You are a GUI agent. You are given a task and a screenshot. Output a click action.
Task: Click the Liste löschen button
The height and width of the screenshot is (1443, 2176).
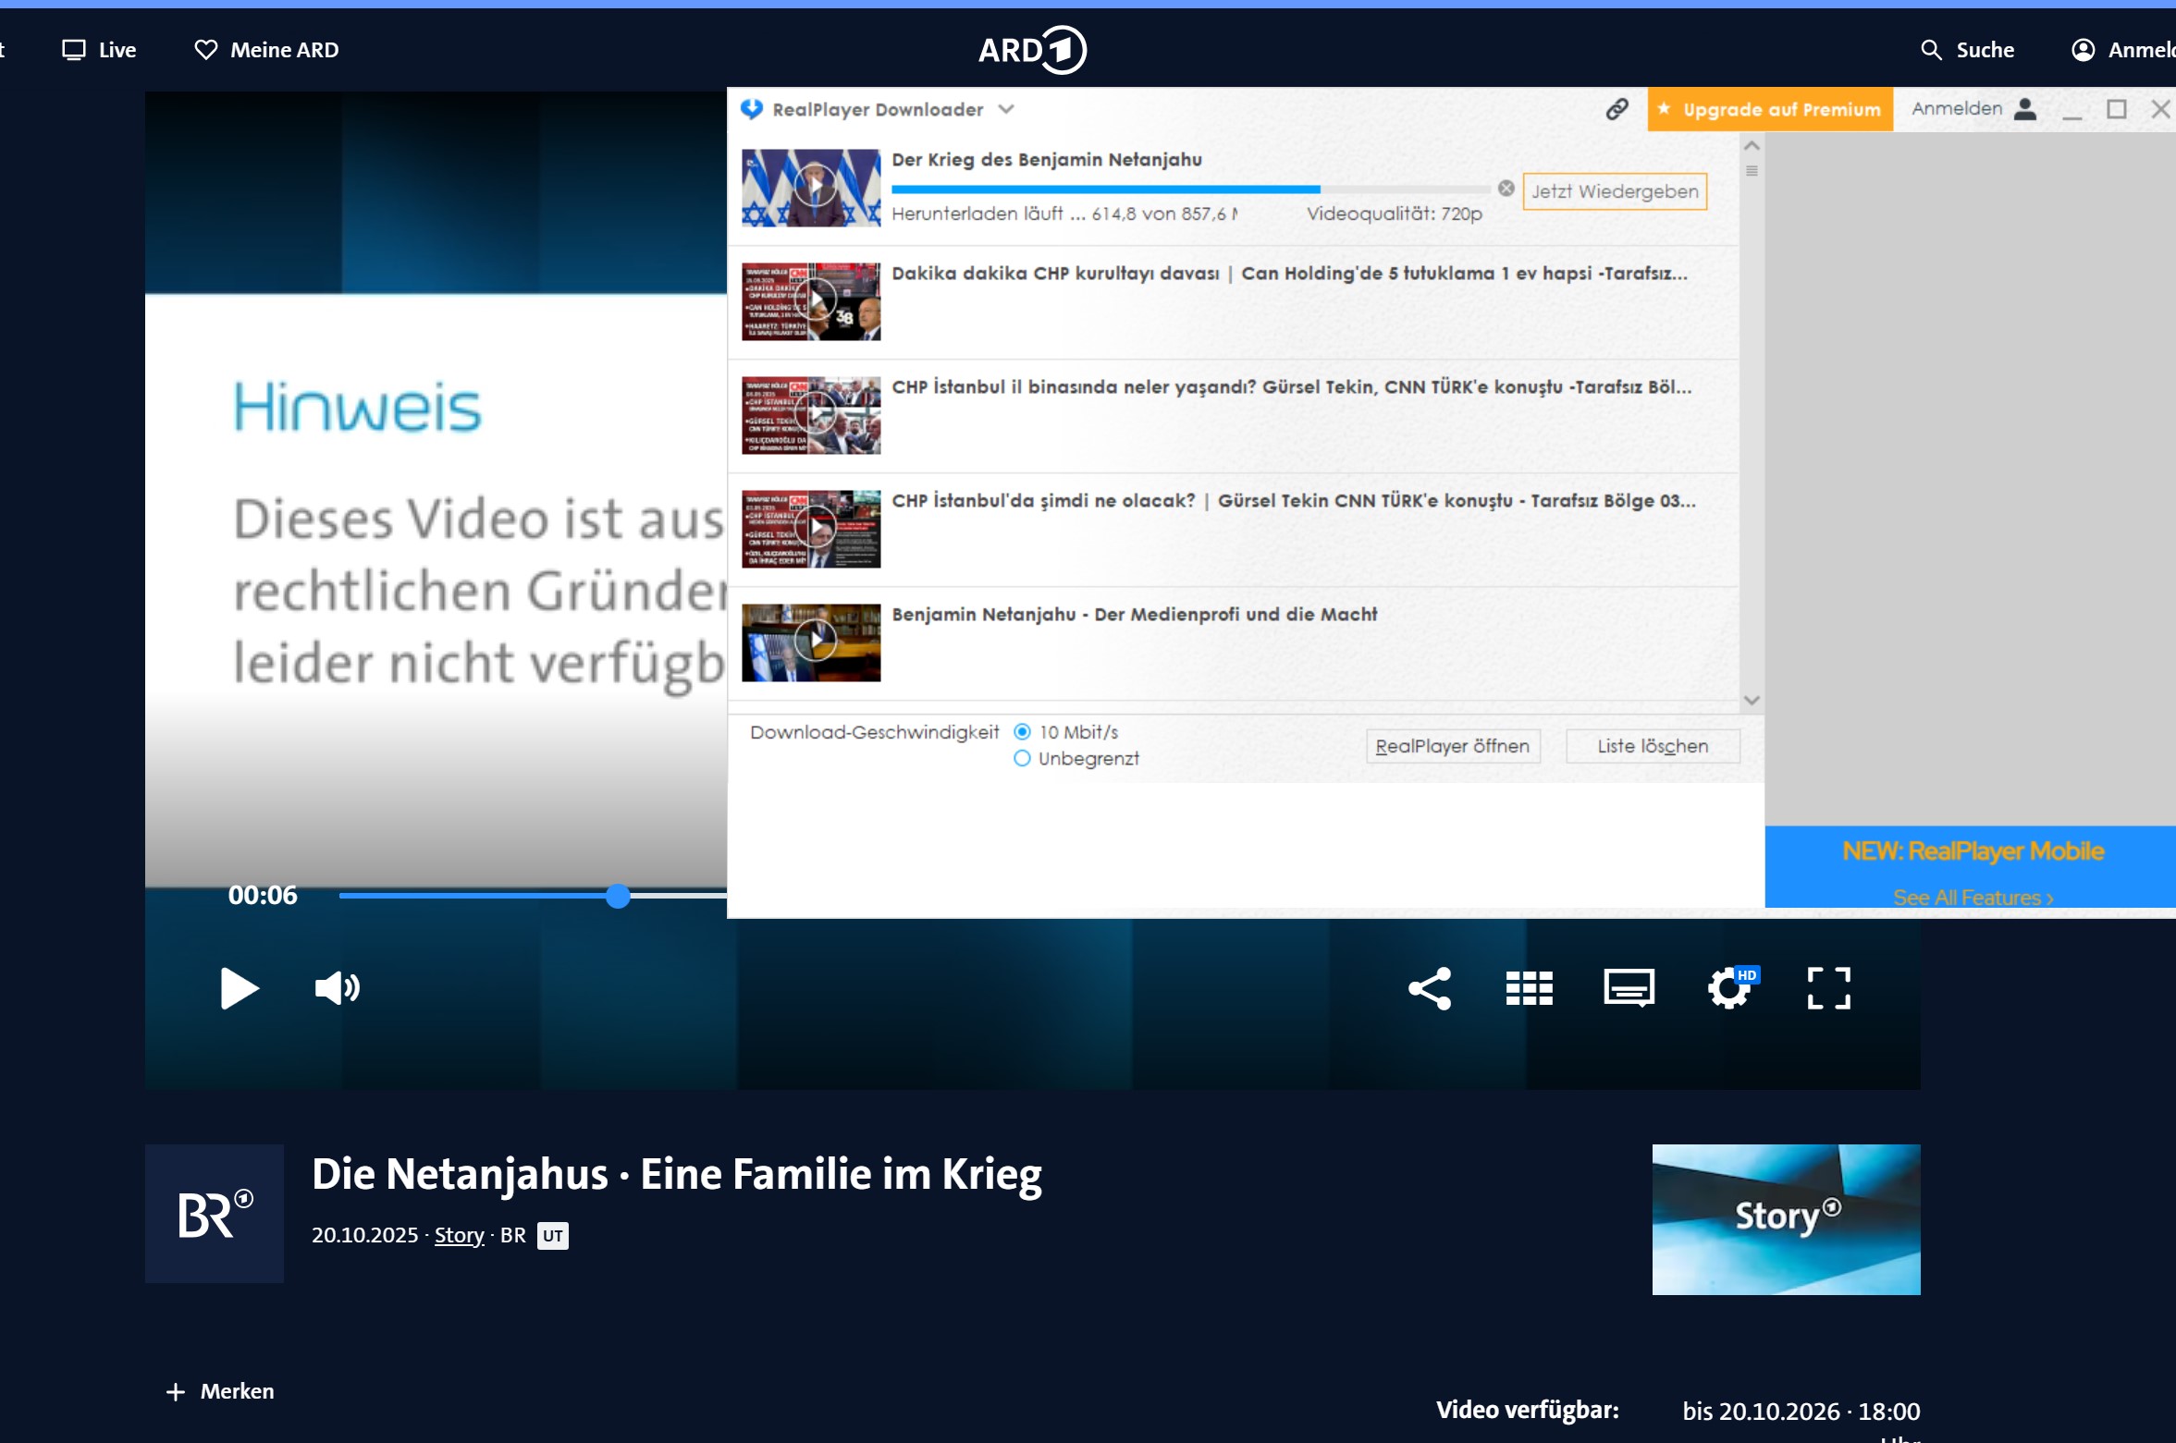tap(1652, 746)
